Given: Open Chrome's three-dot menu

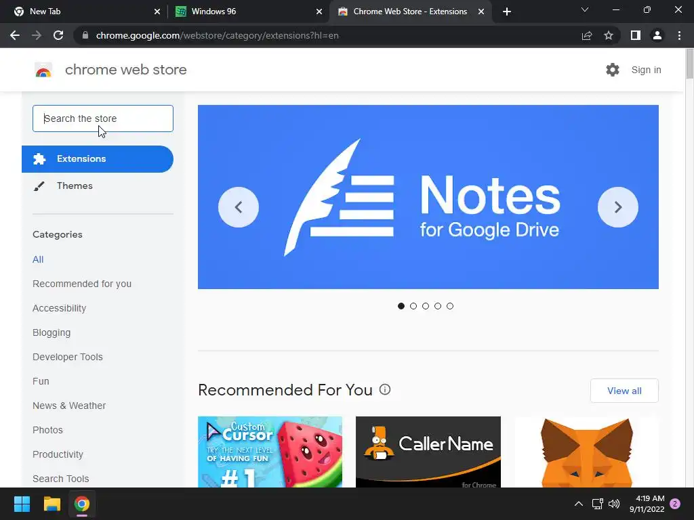Looking at the screenshot, I should (679, 35).
